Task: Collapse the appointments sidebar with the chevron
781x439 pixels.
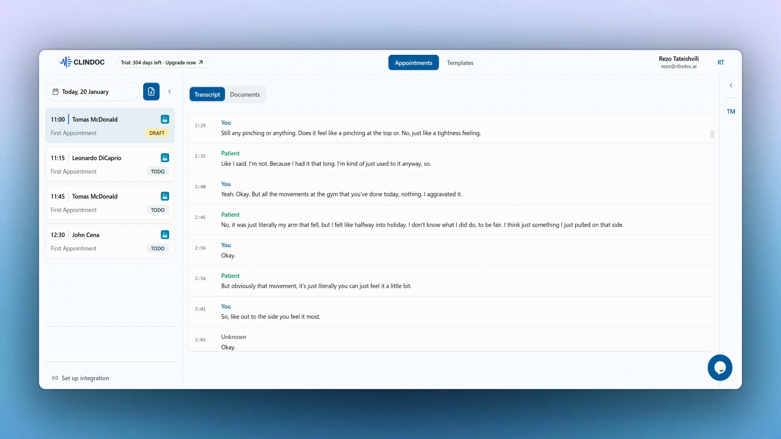Action: (170, 92)
